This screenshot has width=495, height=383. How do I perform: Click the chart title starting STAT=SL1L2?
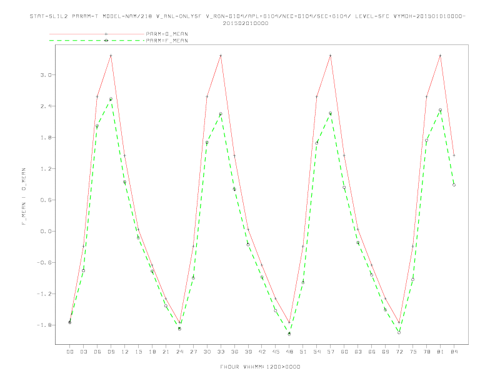(x=247, y=19)
